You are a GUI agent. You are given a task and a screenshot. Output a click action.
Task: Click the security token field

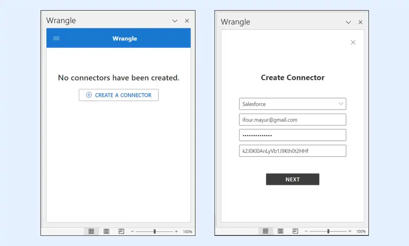(x=293, y=151)
